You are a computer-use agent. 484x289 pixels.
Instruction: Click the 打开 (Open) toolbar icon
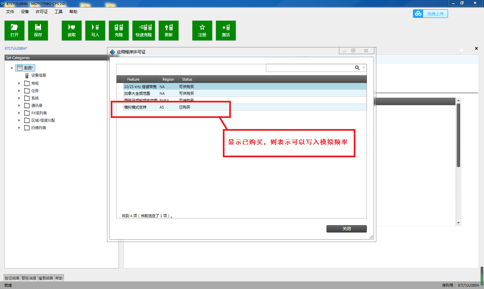coord(14,31)
